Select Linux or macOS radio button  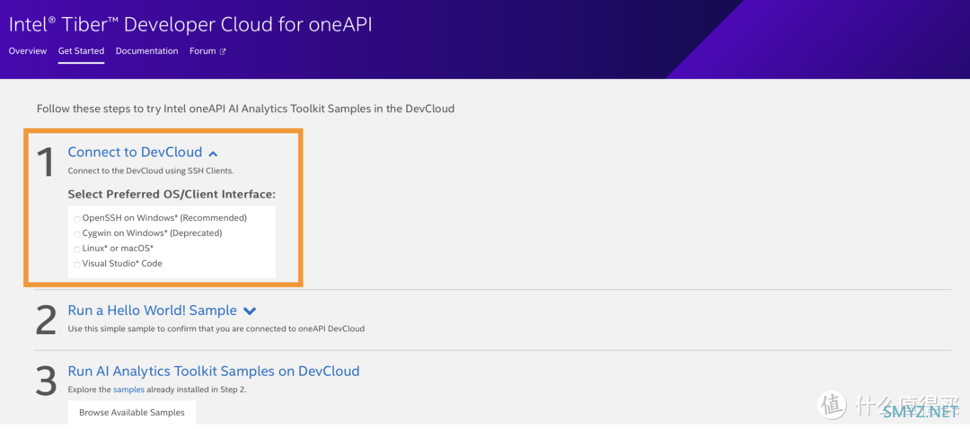76,250
